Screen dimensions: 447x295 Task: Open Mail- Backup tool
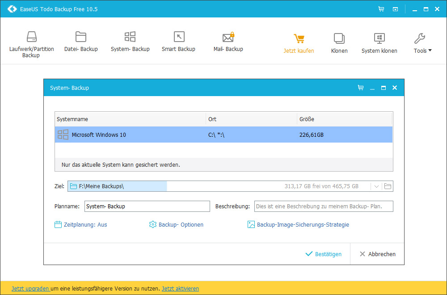[228, 42]
